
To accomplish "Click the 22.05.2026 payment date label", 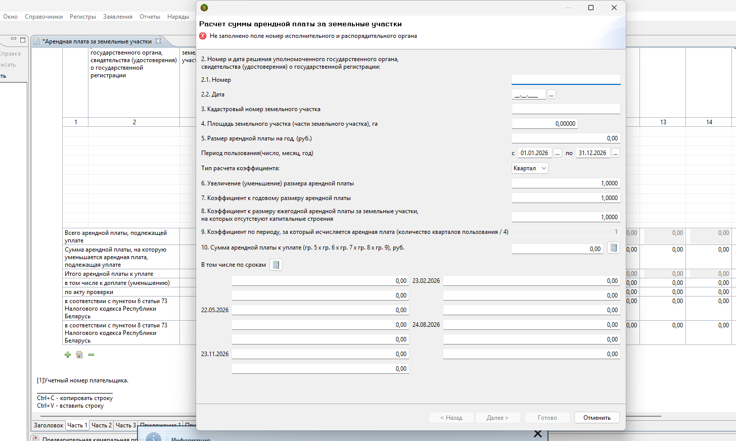I will point(215,310).
